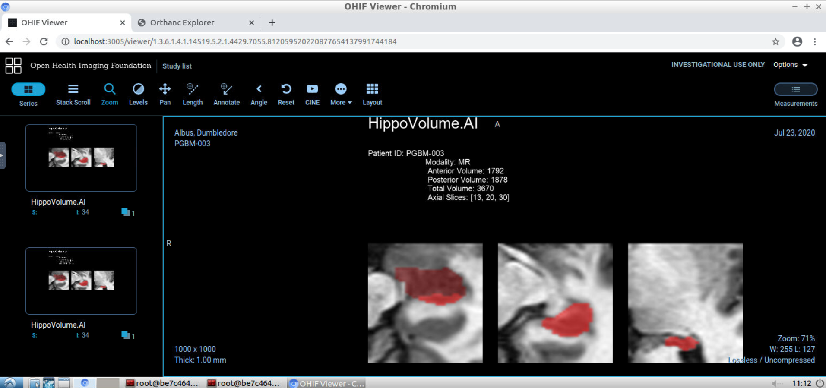Close the Orthanc Explorer tab
Screen dimensions: 826x388
pos(251,22)
